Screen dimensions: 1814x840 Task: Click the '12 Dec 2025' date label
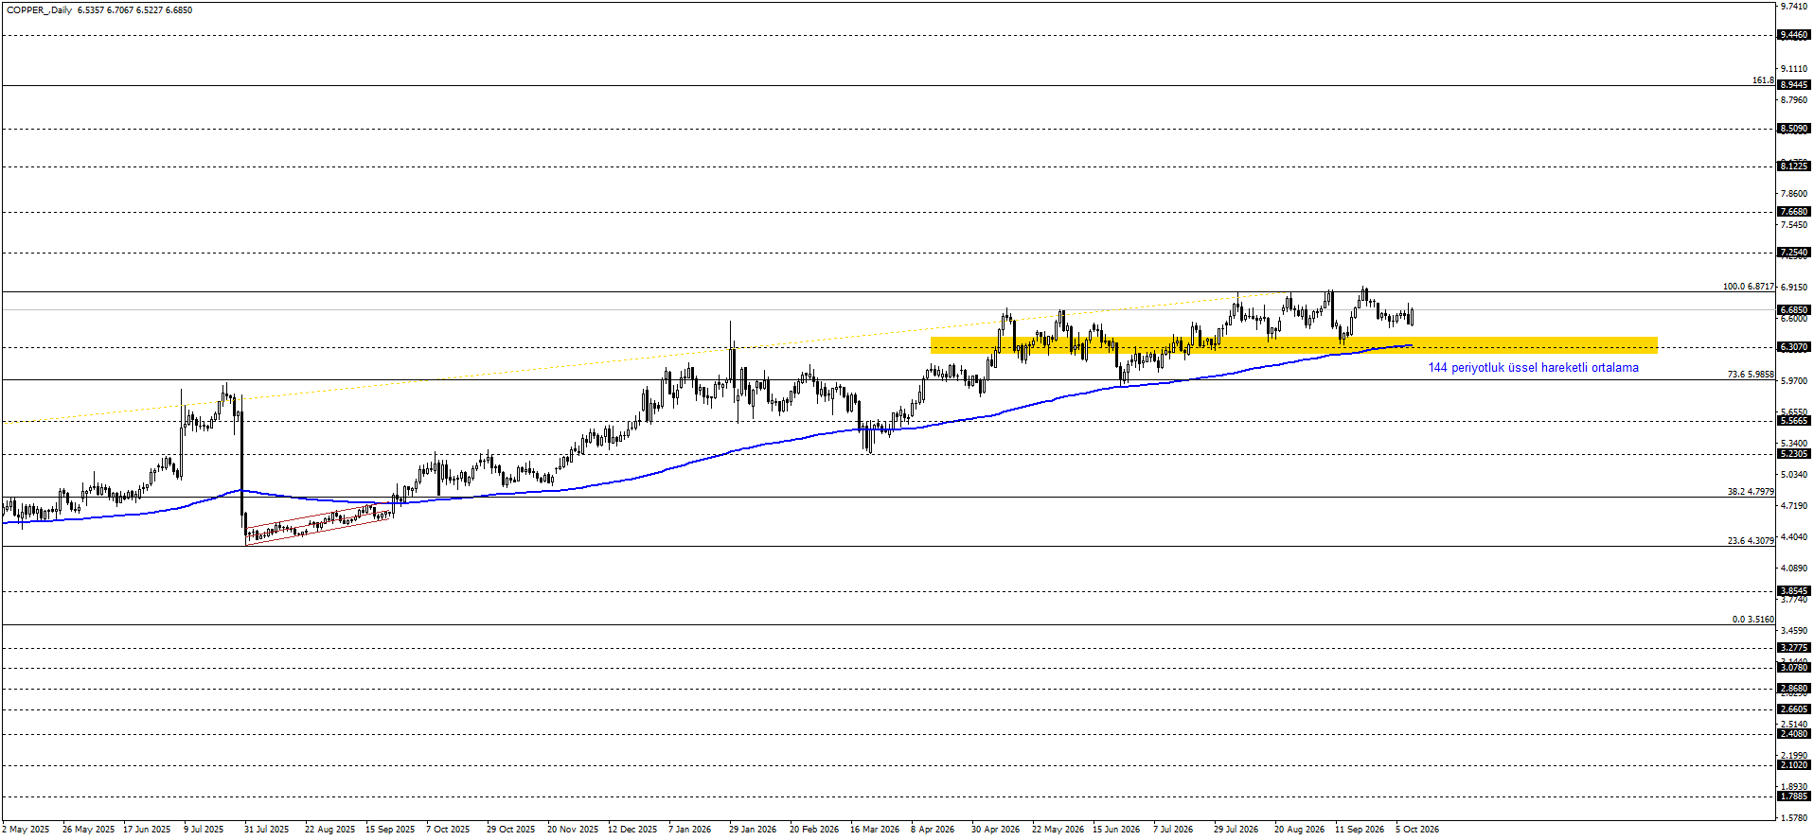pos(632,830)
